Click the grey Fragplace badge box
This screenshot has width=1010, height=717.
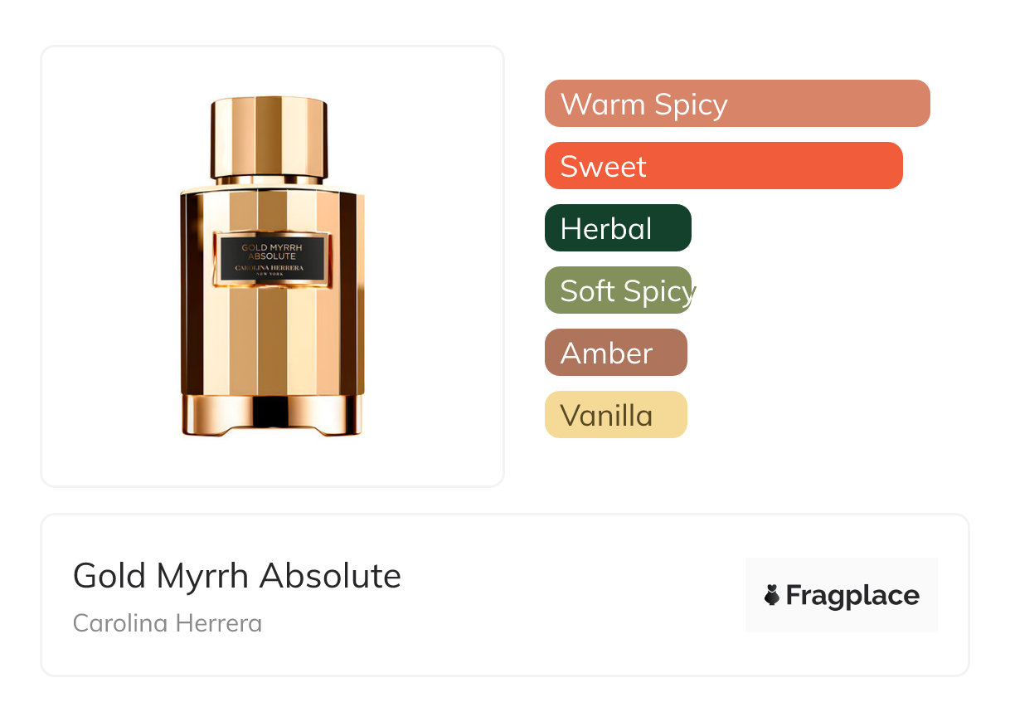[842, 595]
